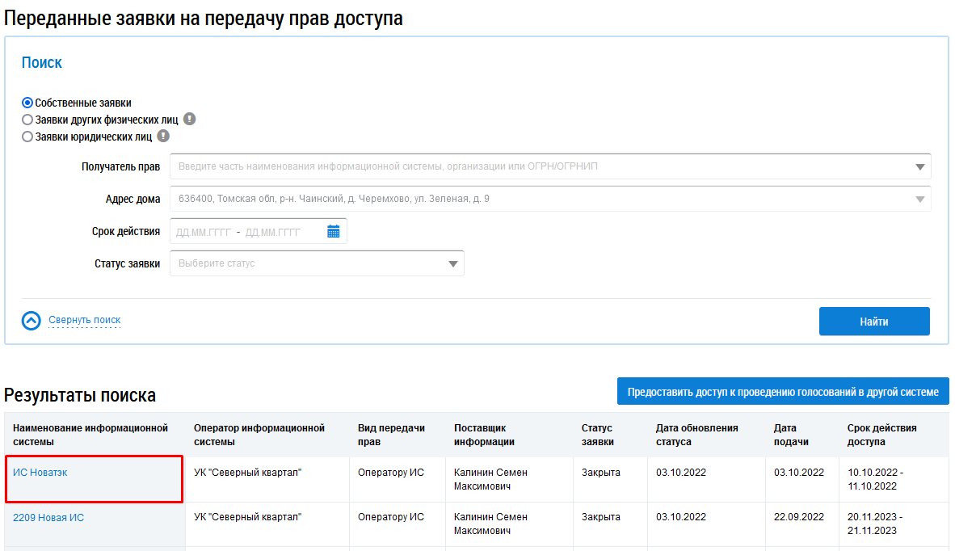Image resolution: width=955 pixels, height=551 pixels.
Task: Expand the Адрес дома dropdown arrow
Action: 919,200
